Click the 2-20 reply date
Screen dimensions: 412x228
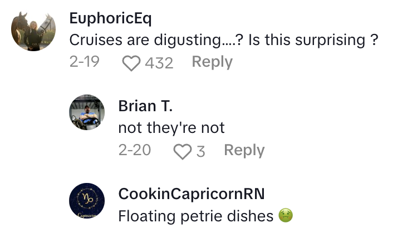coord(134,150)
